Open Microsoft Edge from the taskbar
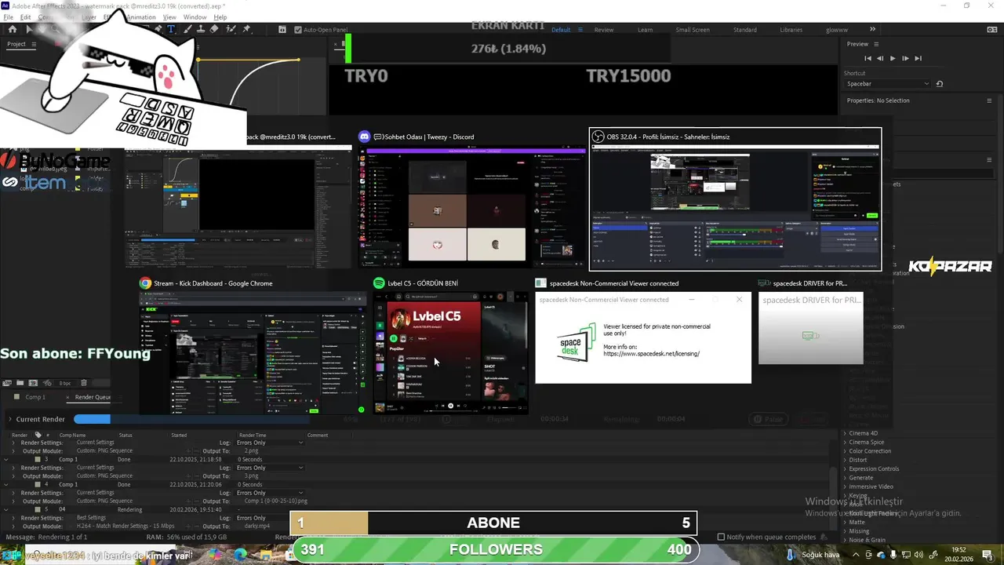Image resolution: width=1004 pixels, height=565 pixels. (241, 554)
